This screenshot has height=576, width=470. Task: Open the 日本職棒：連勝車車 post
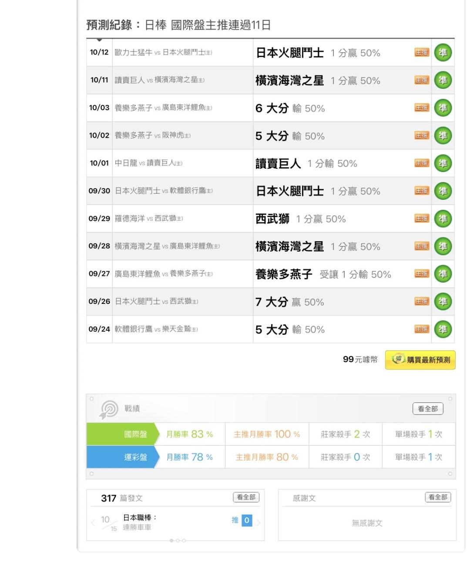[x=140, y=522]
